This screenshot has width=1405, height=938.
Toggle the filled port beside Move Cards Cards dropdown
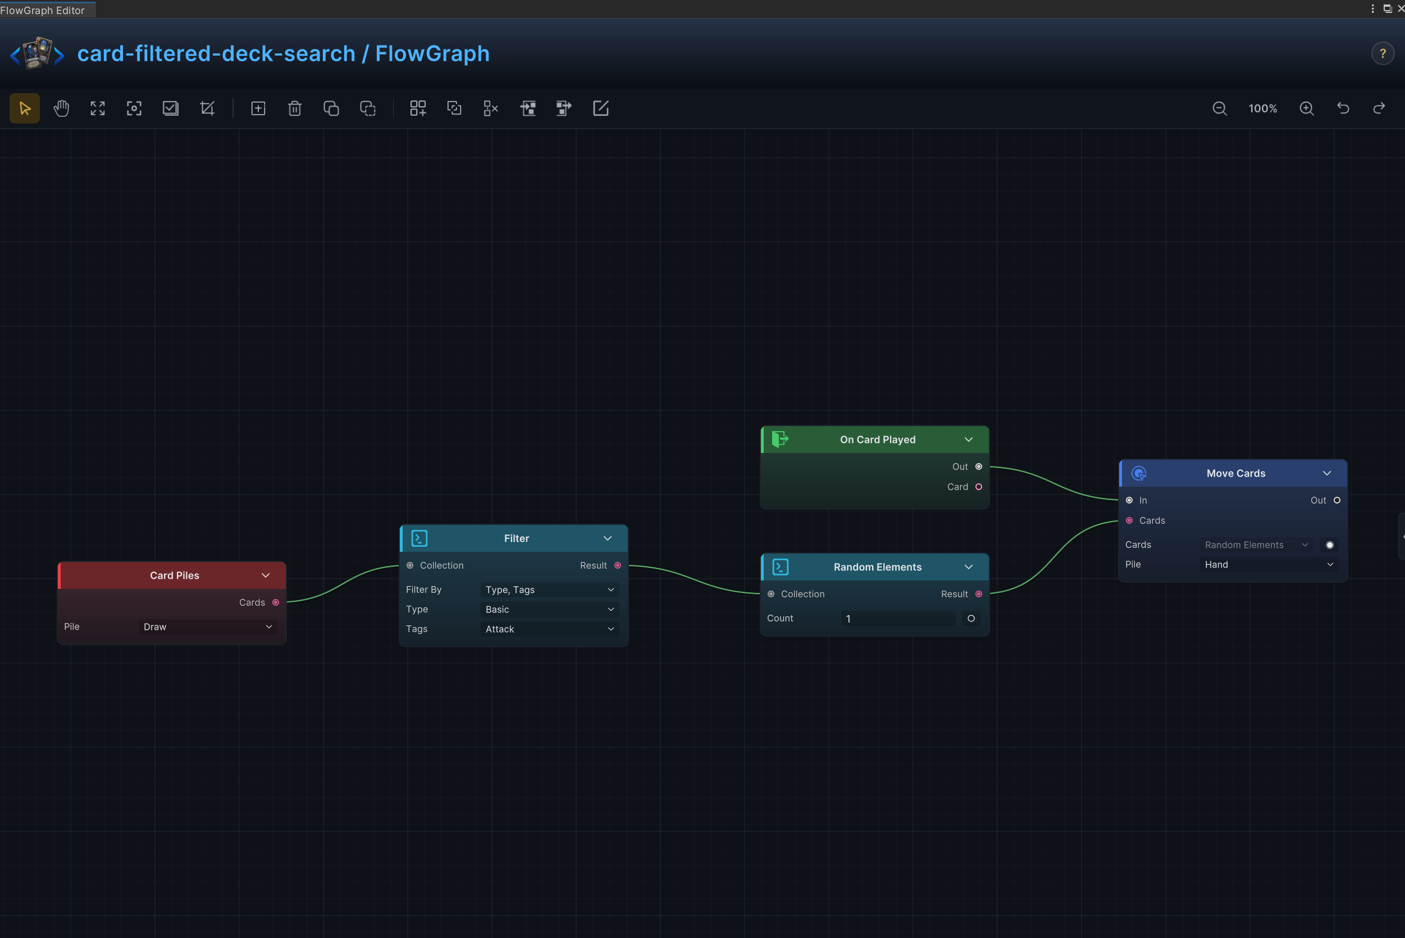click(x=1329, y=545)
